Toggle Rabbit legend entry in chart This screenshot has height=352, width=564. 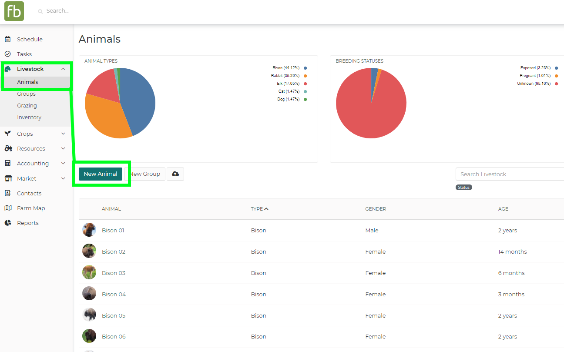(x=289, y=76)
